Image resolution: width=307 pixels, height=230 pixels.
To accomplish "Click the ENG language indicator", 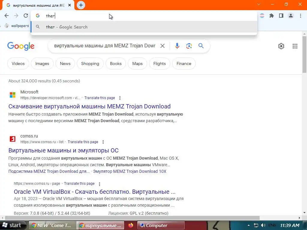I will pos(272,225).
